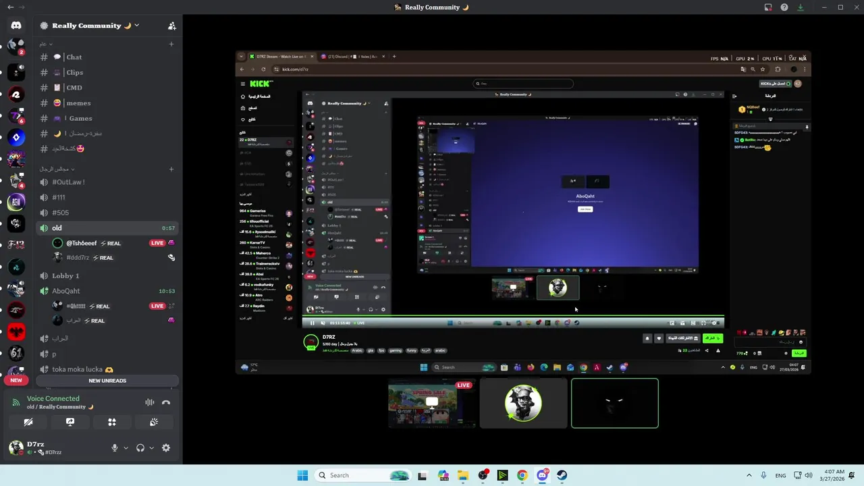Open the server icon with 6 badge
The width and height of the screenshot is (864, 486).
point(16,115)
